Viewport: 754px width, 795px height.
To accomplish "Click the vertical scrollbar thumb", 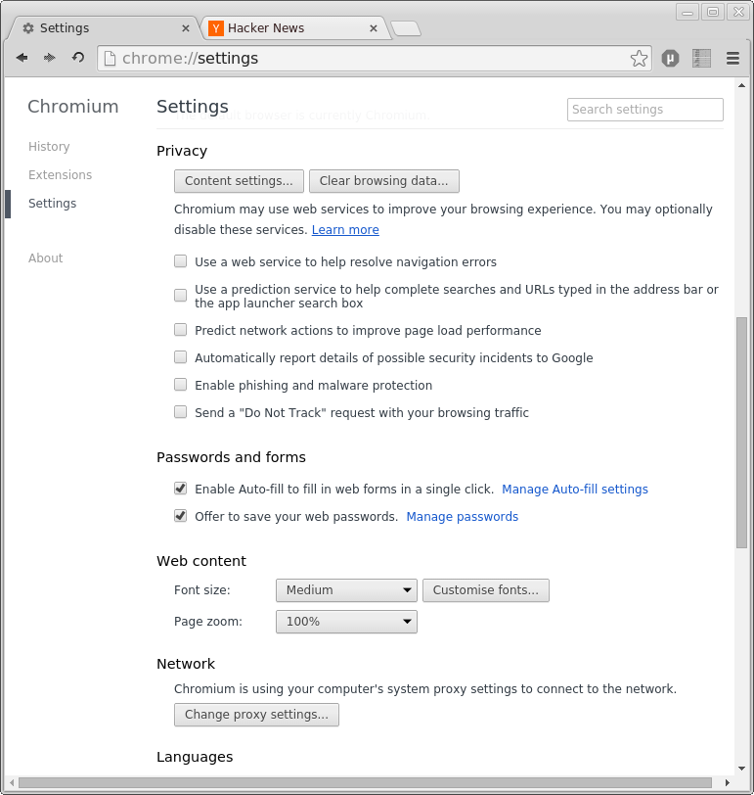I will [742, 433].
